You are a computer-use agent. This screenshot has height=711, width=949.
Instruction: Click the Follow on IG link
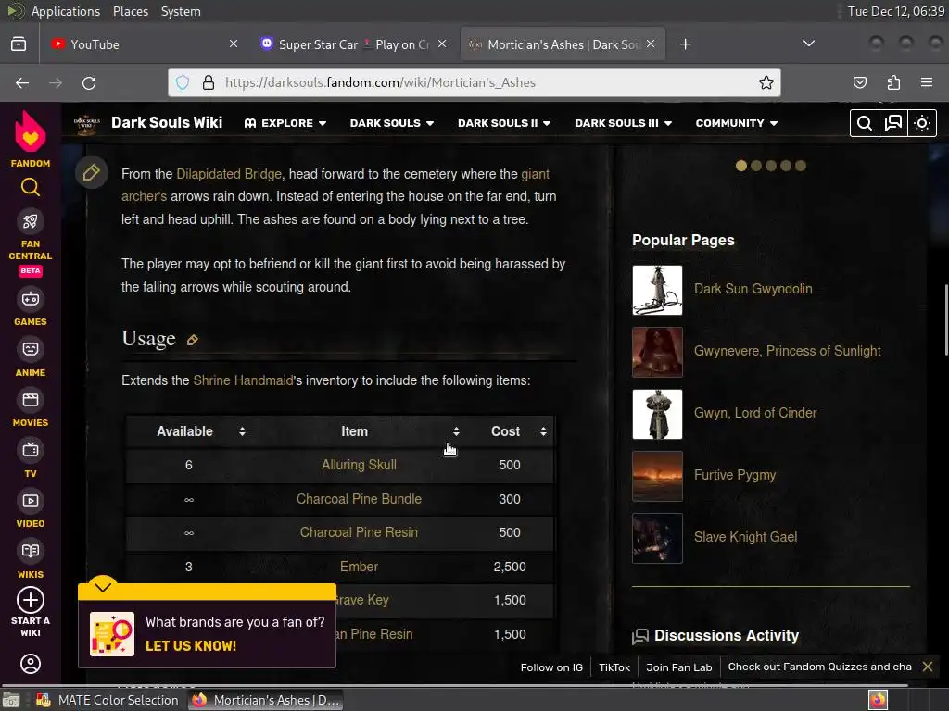[551, 667]
